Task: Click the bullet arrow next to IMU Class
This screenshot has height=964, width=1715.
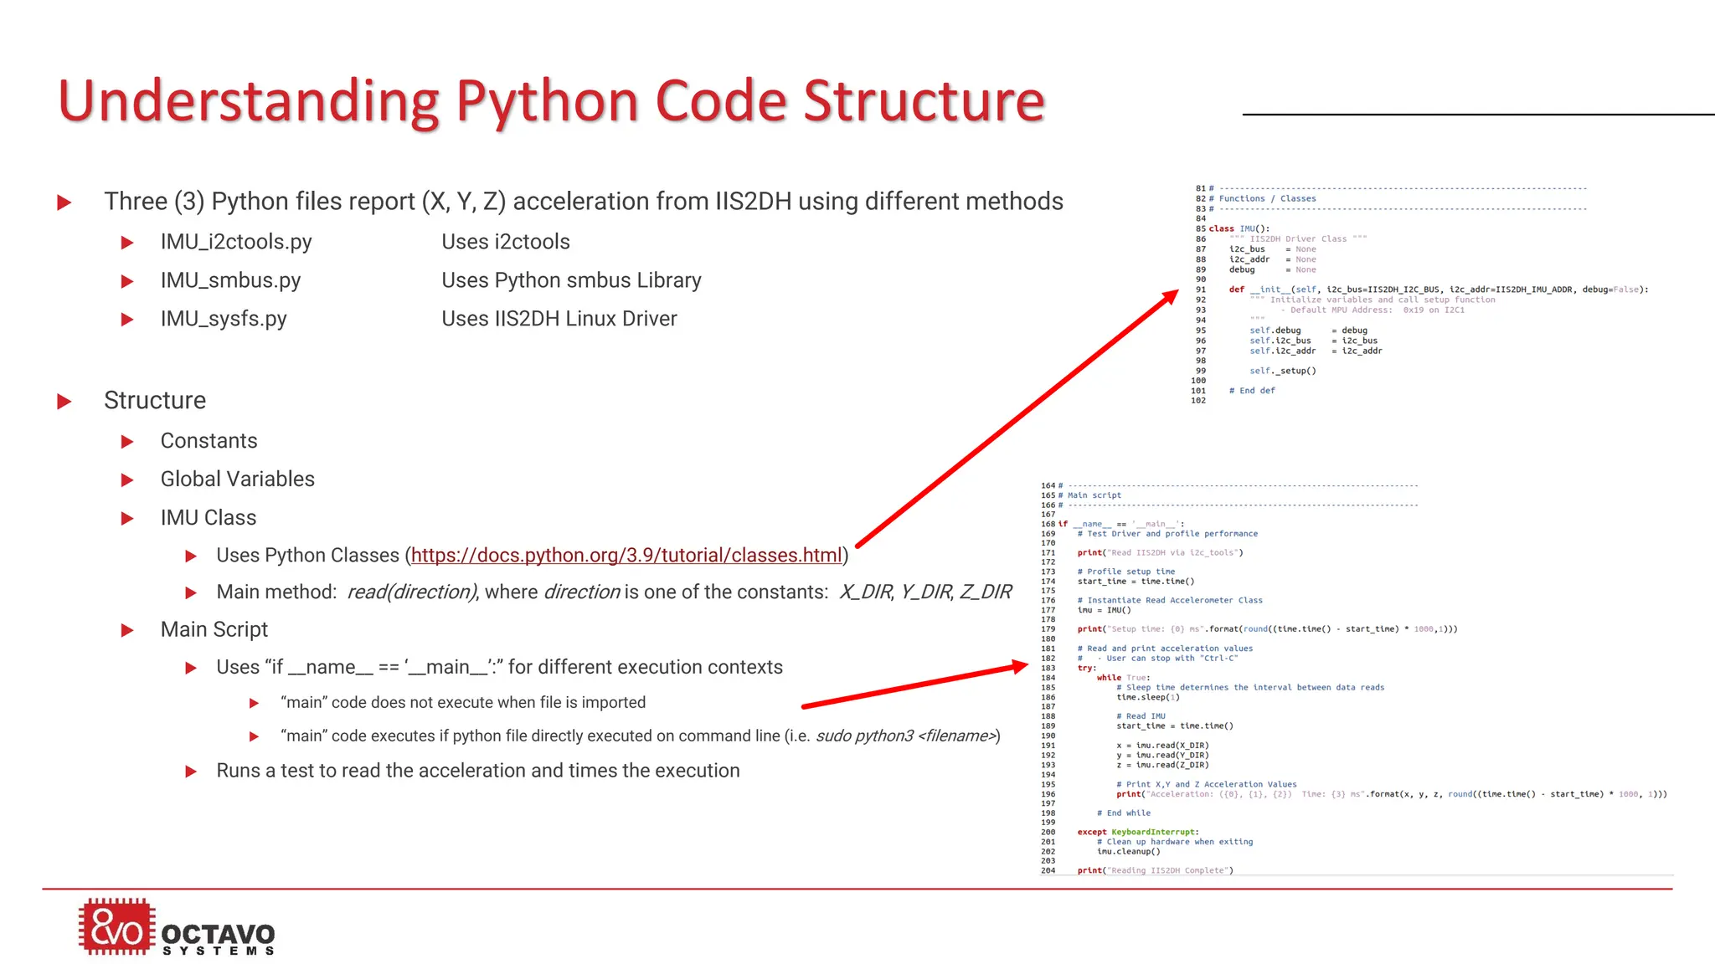Action: 127,519
